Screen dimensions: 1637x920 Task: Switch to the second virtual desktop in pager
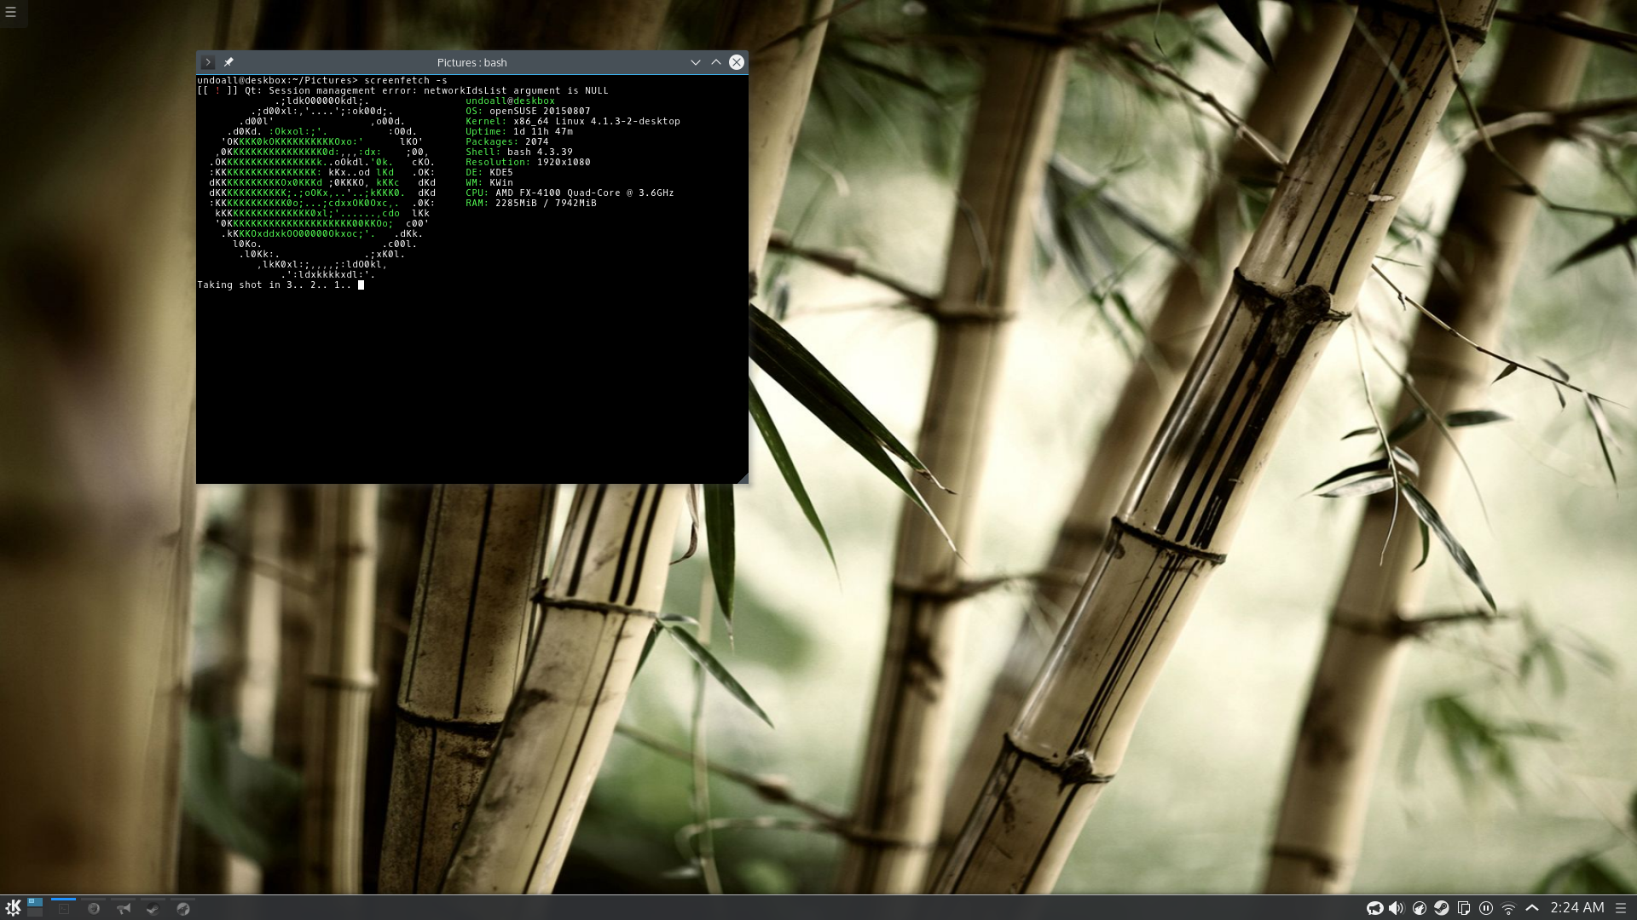click(x=35, y=912)
